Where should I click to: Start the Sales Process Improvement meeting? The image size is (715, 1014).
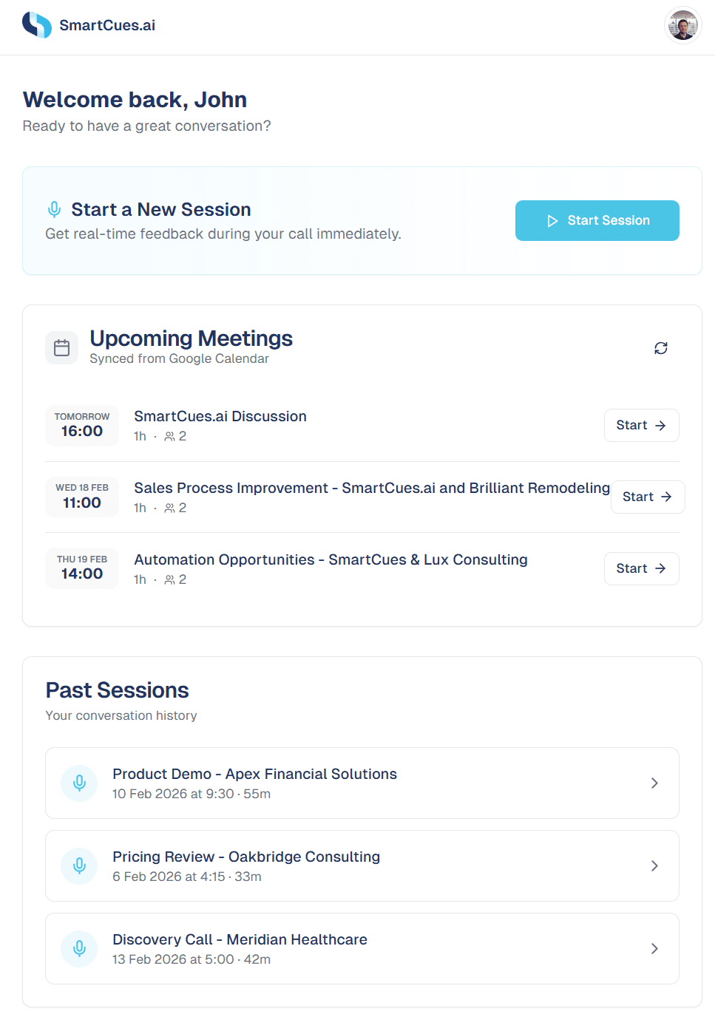pyautogui.click(x=647, y=497)
